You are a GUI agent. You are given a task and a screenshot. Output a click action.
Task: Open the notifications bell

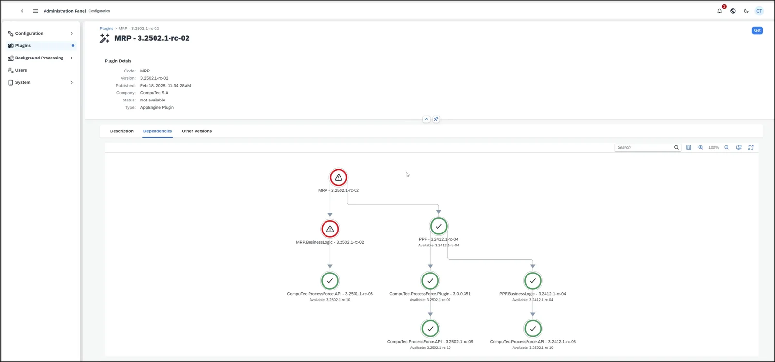click(x=720, y=11)
